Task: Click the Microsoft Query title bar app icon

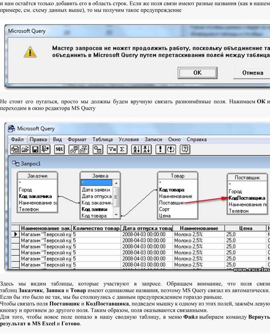Action: [11, 128]
